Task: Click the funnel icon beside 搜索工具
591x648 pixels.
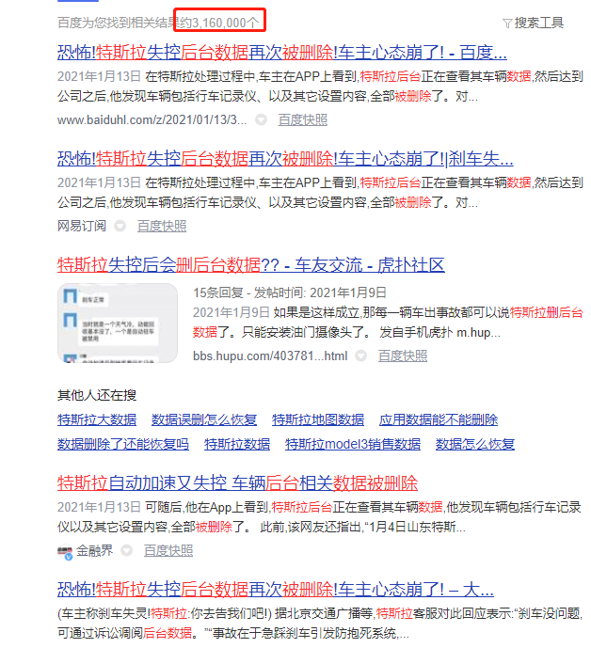Action: tap(507, 24)
